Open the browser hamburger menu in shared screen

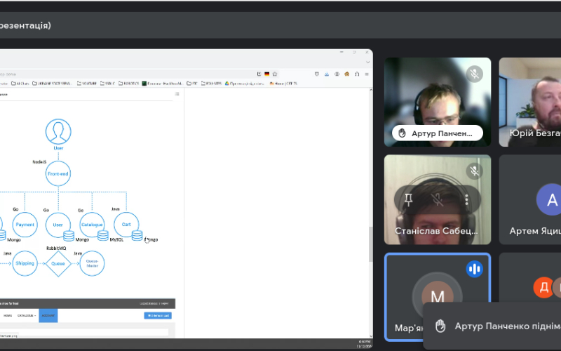[x=367, y=74]
